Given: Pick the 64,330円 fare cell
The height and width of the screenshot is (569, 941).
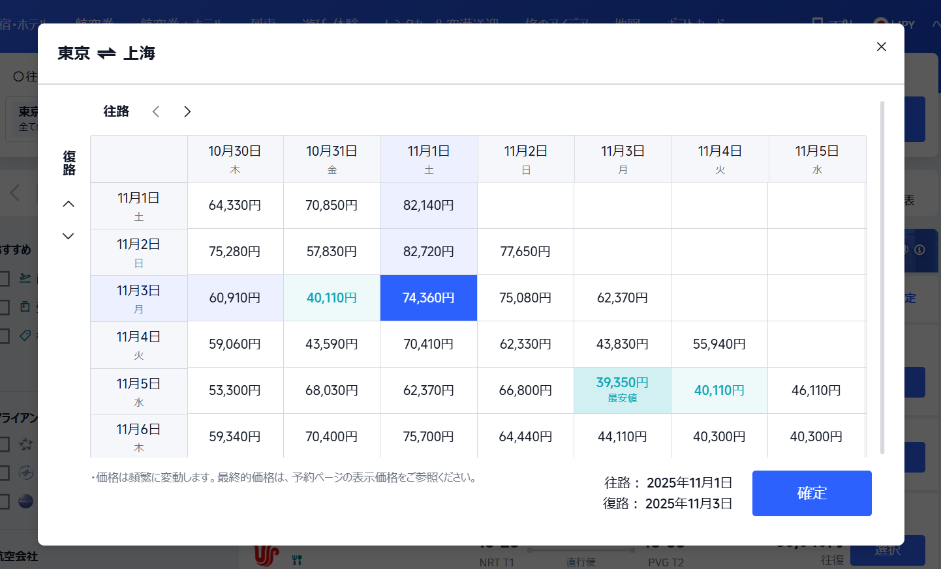Looking at the screenshot, I should (x=235, y=205).
